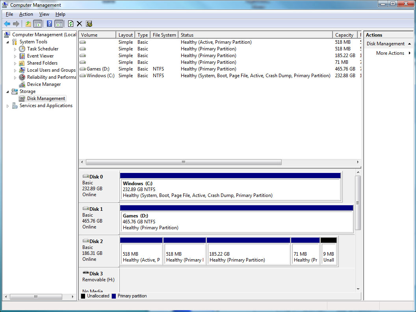
Task: Expand Services and Applications node arrow
Action: [x=8, y=106]
